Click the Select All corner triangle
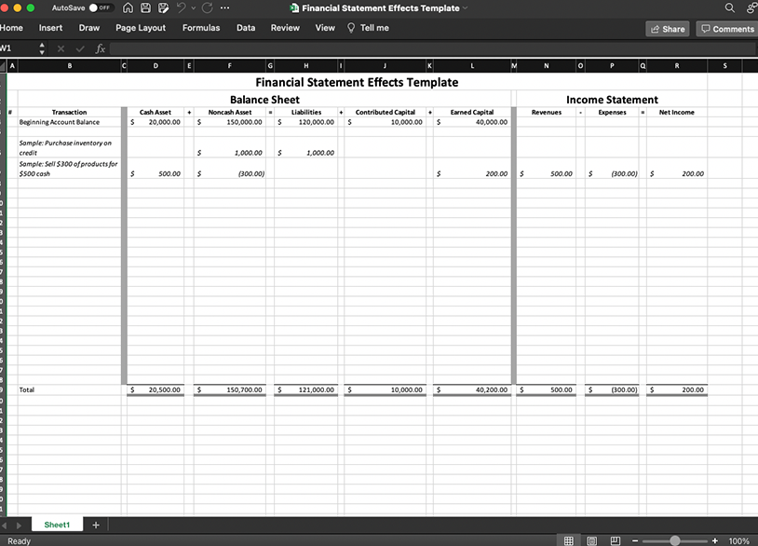This screenshot has width=758, height=546. [x=3, y=66]
